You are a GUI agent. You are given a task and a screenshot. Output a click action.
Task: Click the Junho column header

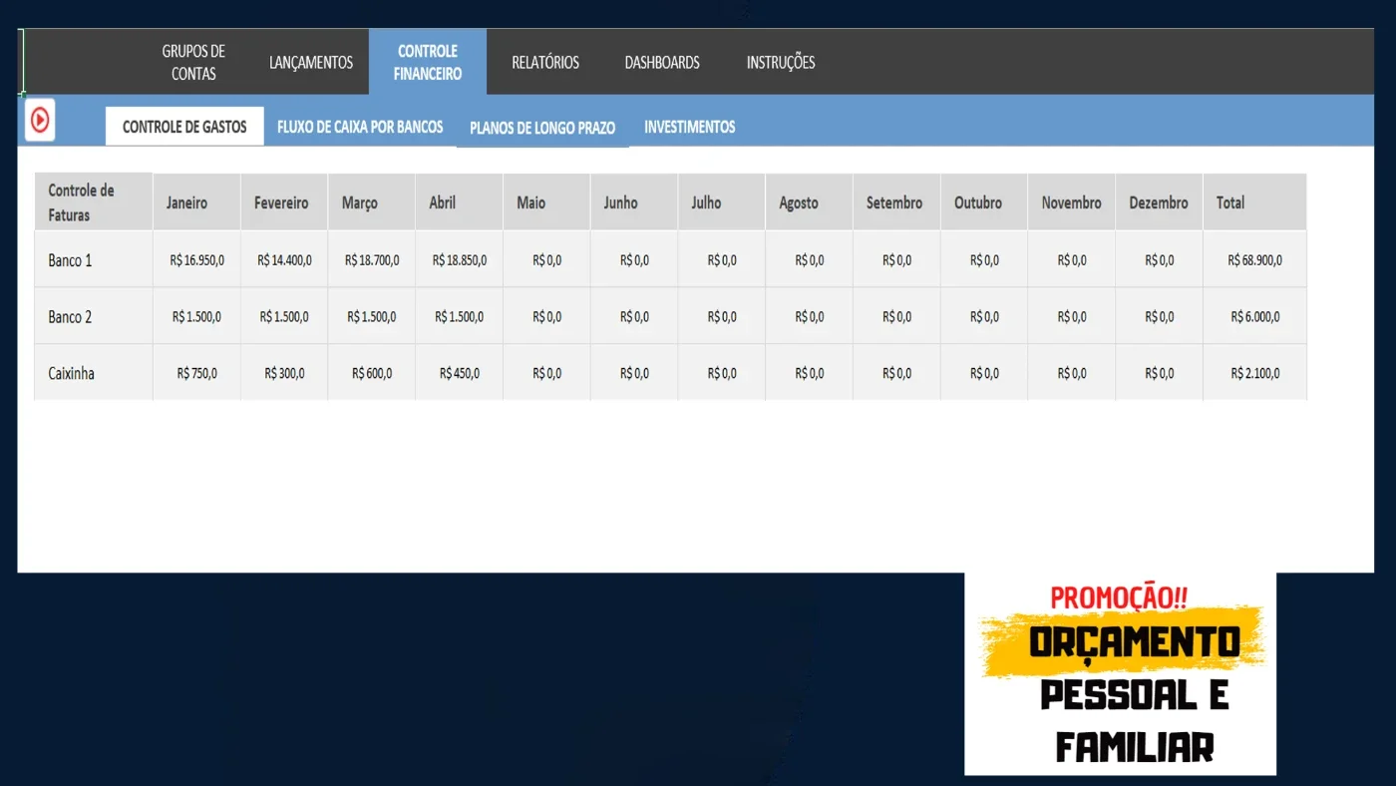(x=634, y=202)
